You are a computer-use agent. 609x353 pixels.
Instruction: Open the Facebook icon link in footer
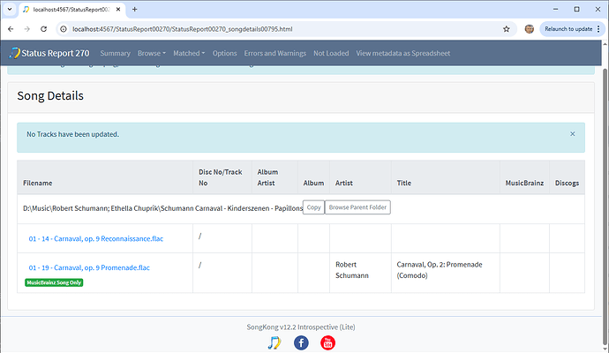pyautogui.click(x=301, y=342)
